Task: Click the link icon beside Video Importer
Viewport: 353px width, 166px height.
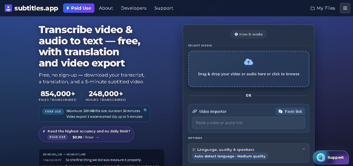Action: (194, 111)
